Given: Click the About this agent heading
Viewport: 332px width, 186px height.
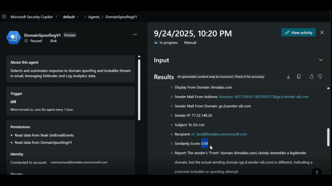Looking at the screenshot, I should 24,63.
